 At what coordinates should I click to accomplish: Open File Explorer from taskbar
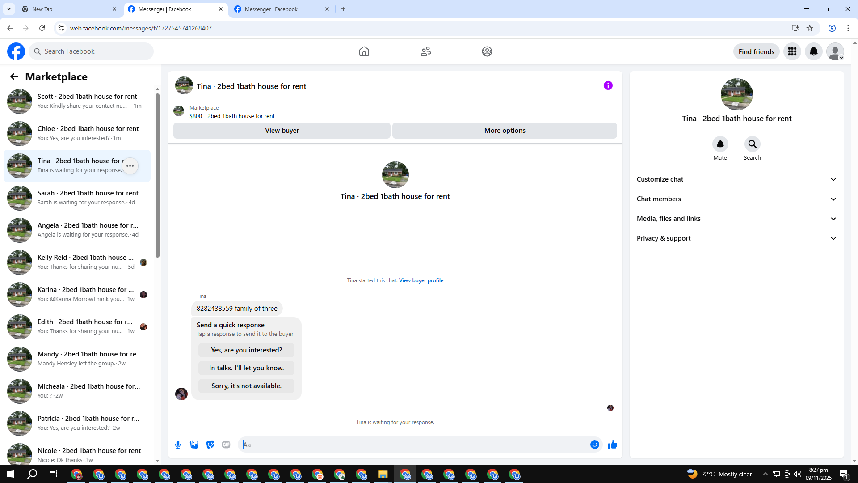(383, 474)
